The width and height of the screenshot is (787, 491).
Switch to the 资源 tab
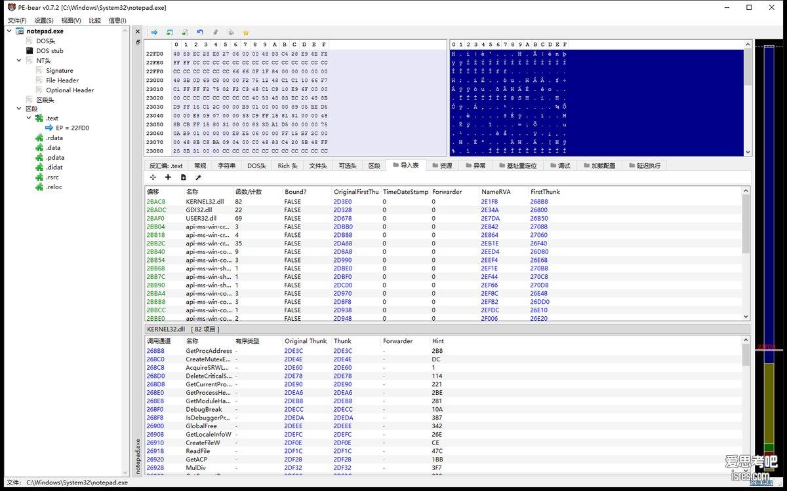coord(441,166)
